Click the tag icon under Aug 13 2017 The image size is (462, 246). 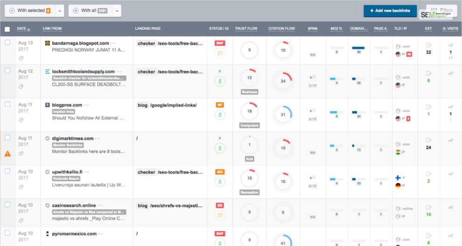(21, 58)
